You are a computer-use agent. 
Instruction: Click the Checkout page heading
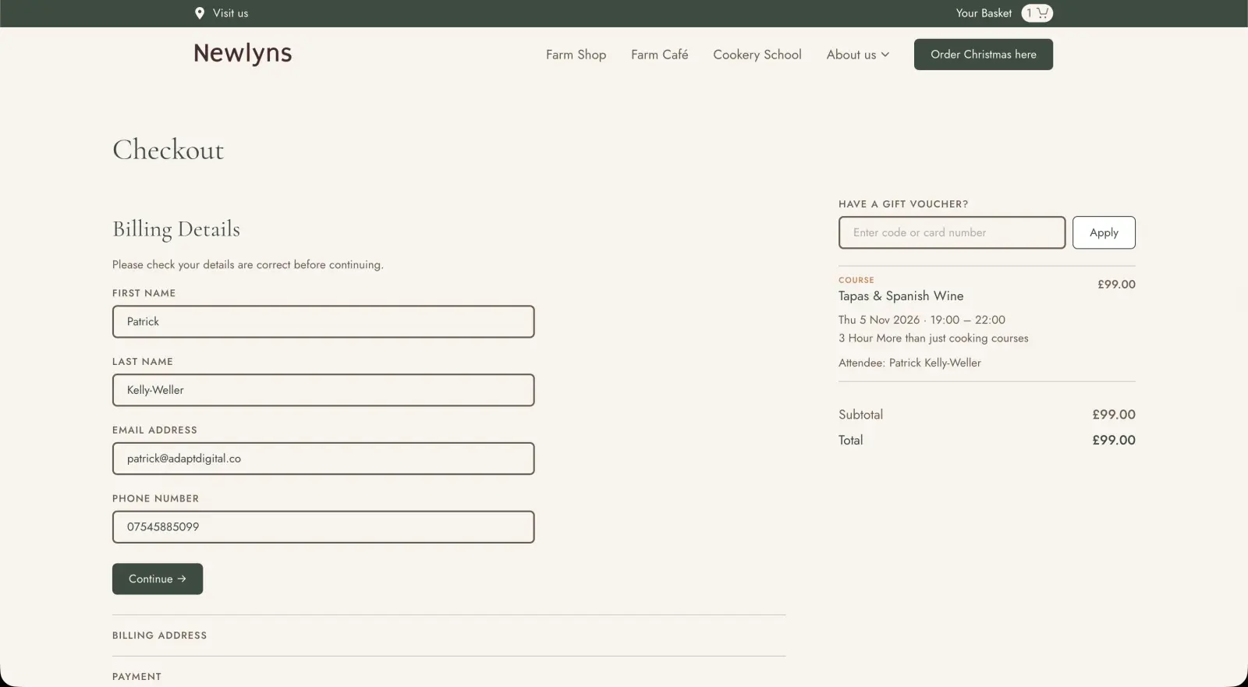(168, 150)
